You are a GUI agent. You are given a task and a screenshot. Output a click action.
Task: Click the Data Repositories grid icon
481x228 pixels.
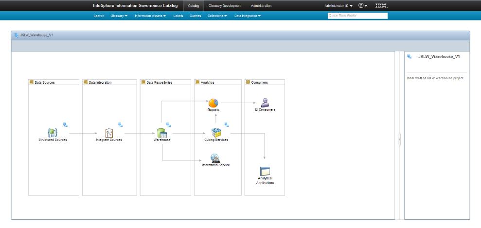click(143, 82)
